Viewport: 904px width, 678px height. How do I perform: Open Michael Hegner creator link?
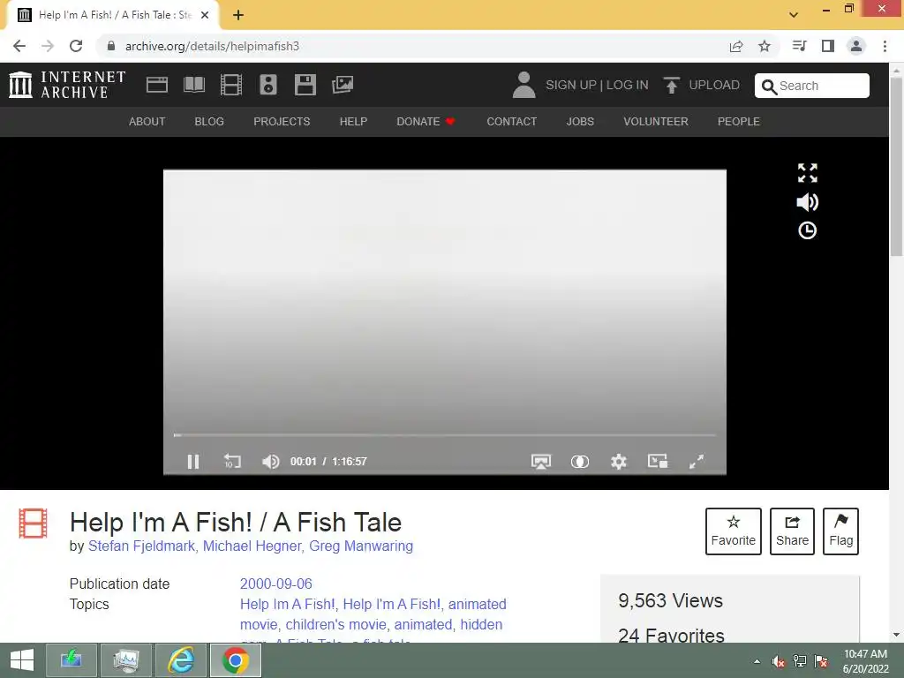click(252, 546)
